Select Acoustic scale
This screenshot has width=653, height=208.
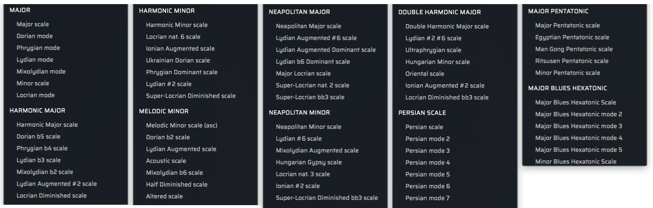[166, 161]
